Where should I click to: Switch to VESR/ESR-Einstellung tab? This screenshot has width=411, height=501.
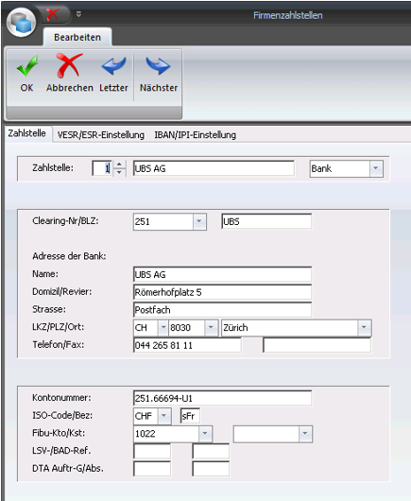(x=100, y=135)
